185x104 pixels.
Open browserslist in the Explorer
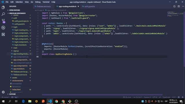[x=17, y=83]
